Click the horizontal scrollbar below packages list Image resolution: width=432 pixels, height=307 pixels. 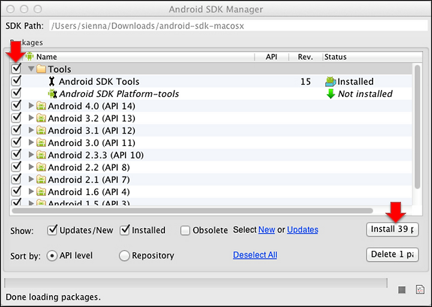[x=192, y=211]
